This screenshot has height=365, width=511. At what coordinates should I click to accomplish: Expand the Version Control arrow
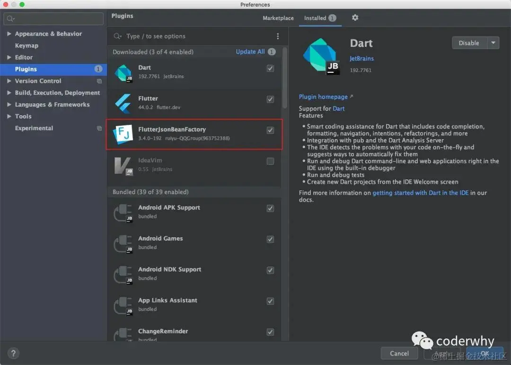click(x=9, y=81)
